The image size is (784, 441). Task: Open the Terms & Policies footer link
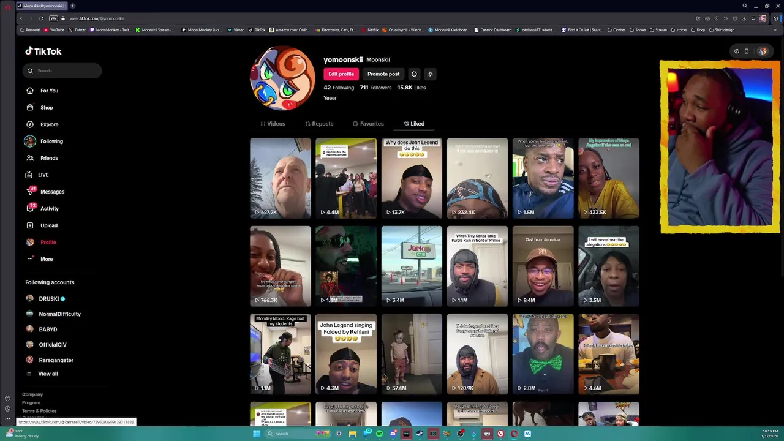pyautogui.click(x=39, y=411)
